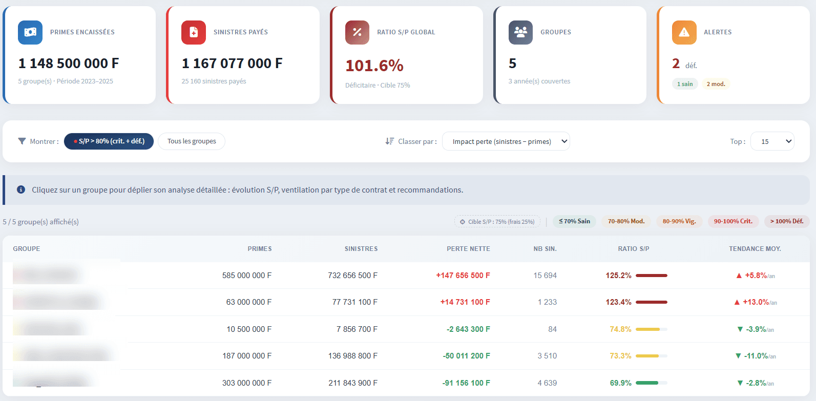This screenshot has height=401, width=816.
Task: Click the 70-80% Mod. legend badge
Action: click(626, 221)
